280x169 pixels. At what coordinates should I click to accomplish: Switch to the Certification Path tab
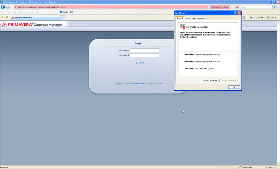coord(199,18)
